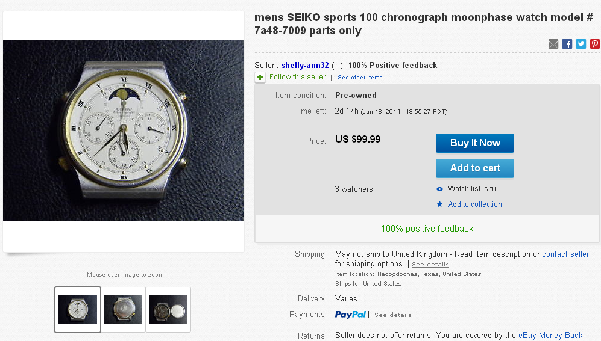Select second watch back thumbnail

[123, 310]
